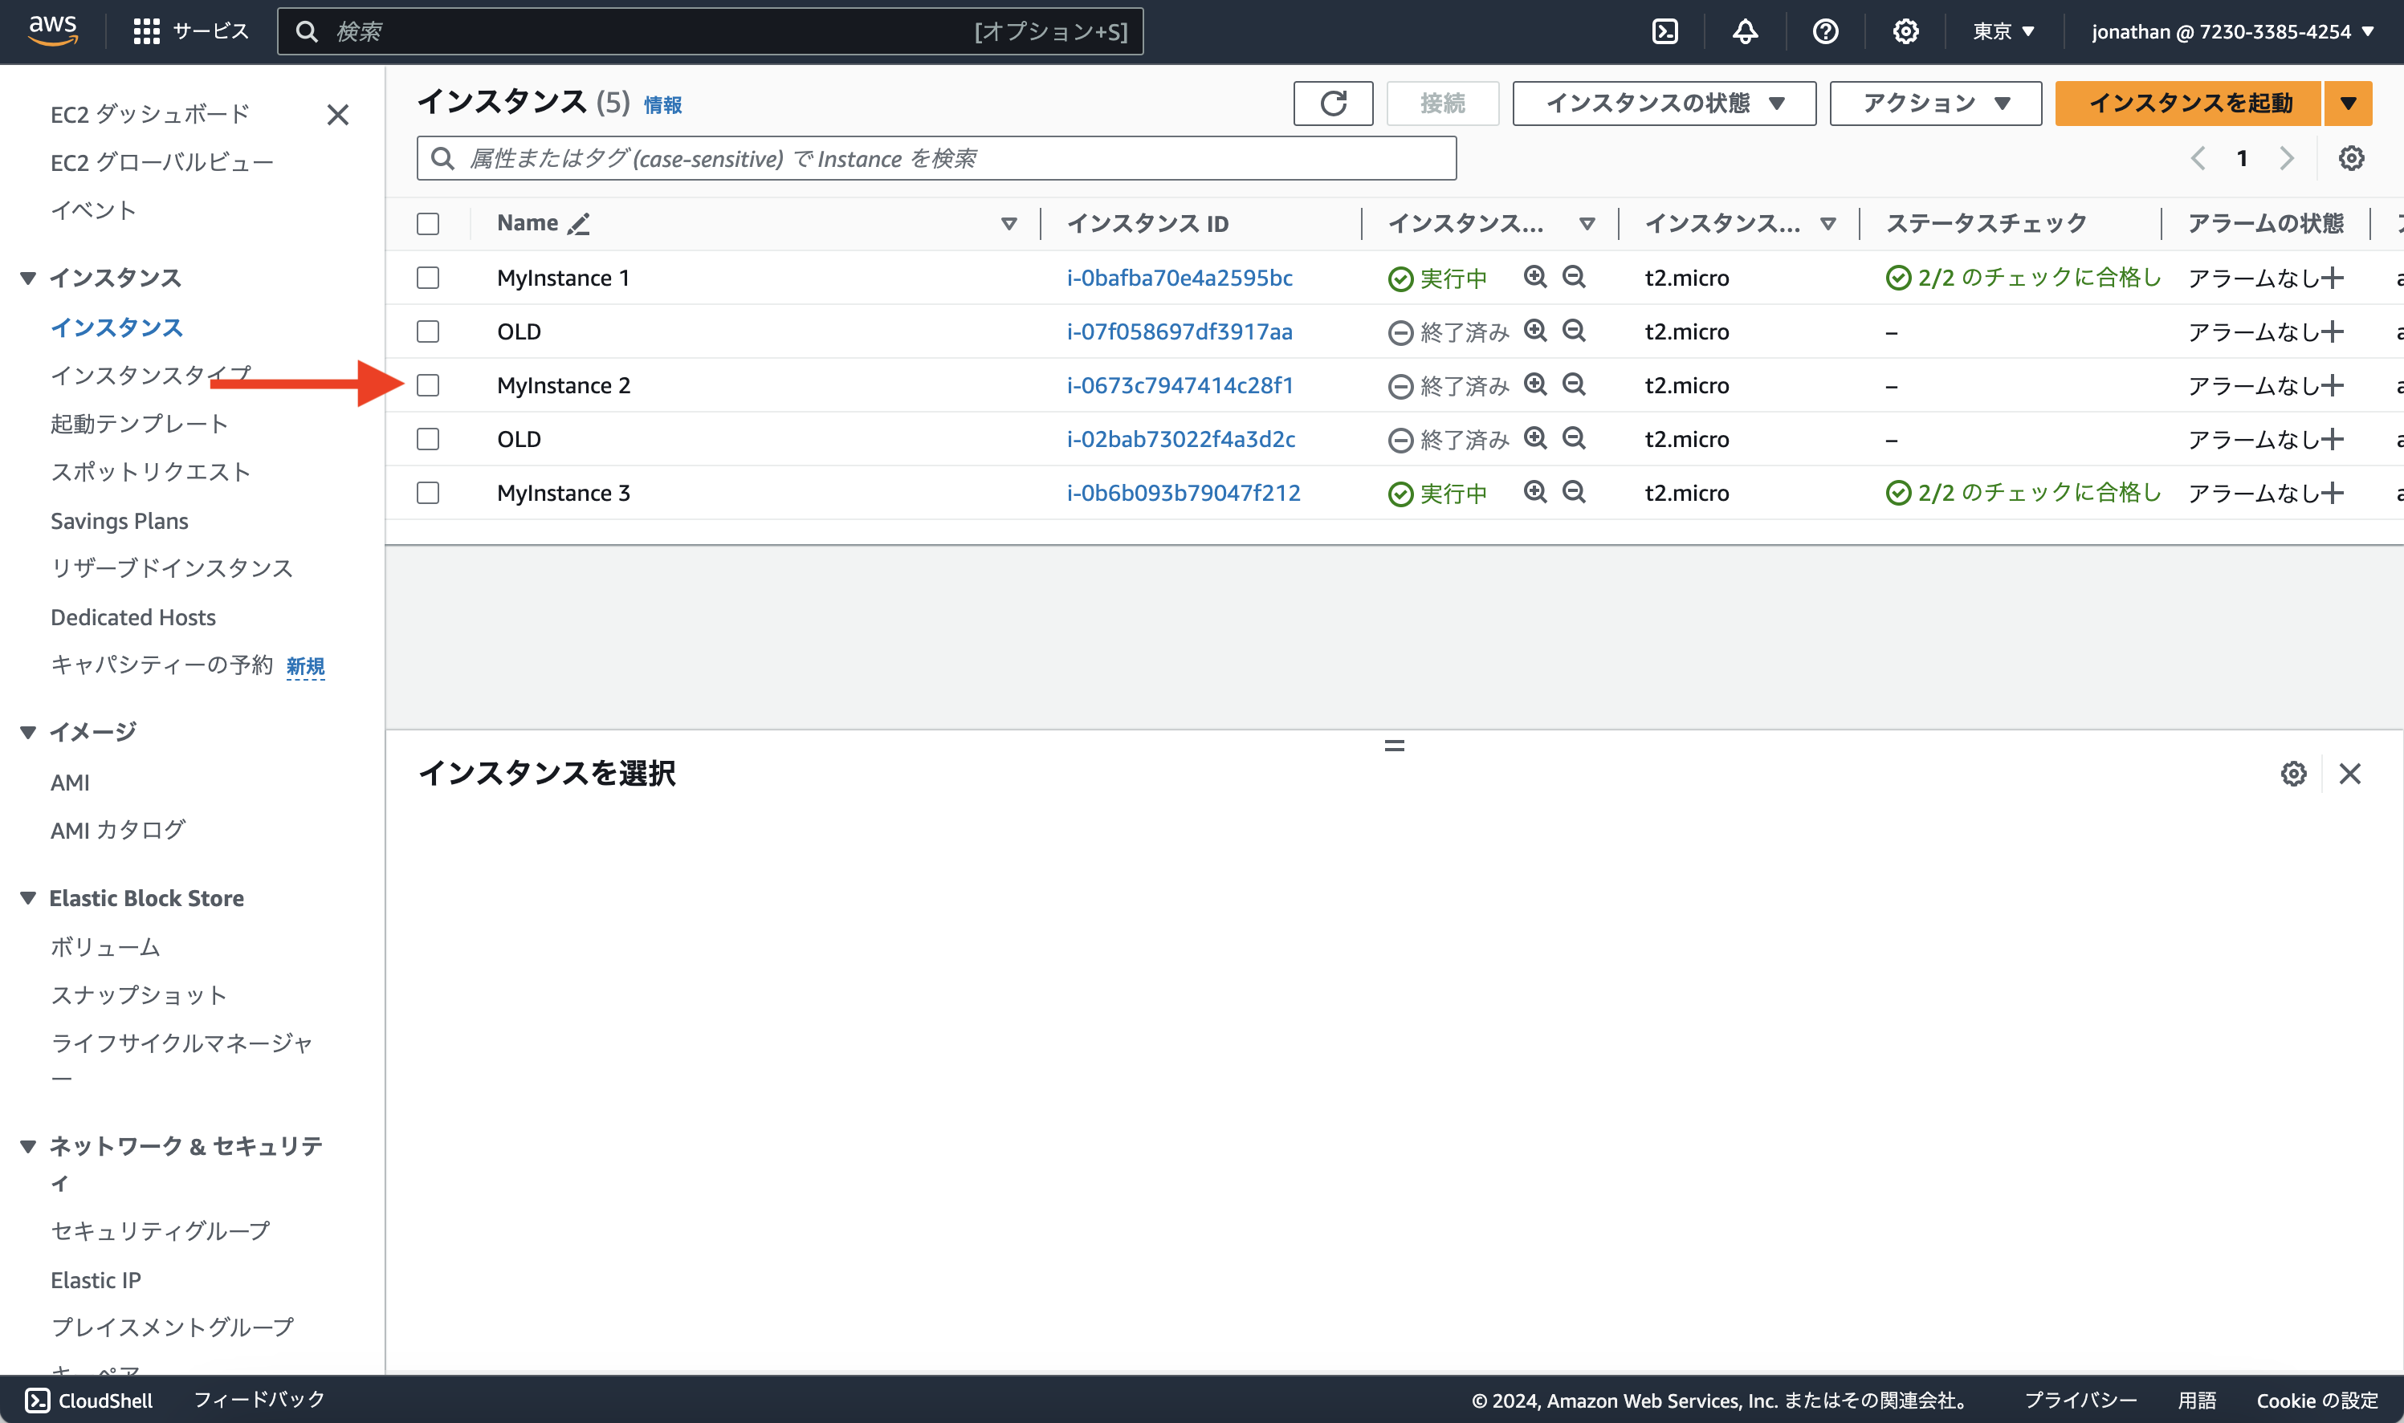Open the 東京 region selector

coord(2001,30)
